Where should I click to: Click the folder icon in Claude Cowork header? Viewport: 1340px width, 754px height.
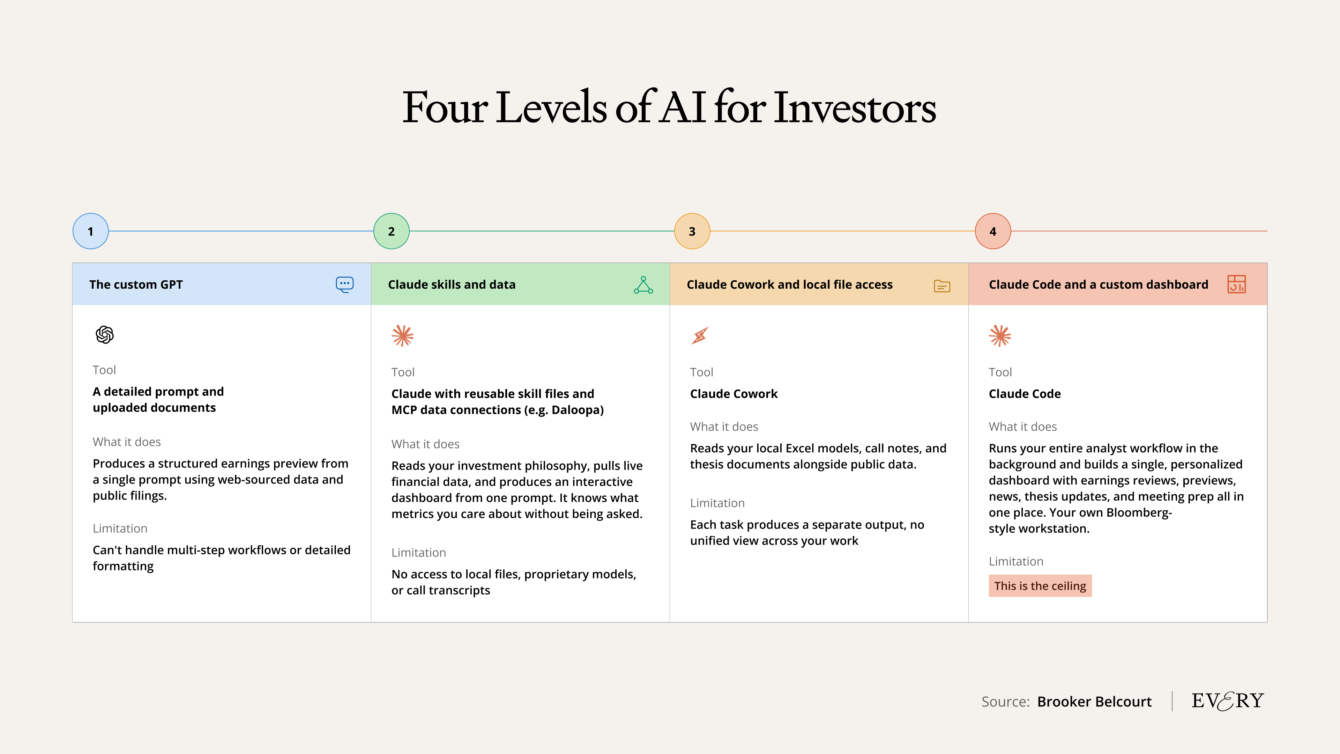(941, 286)
